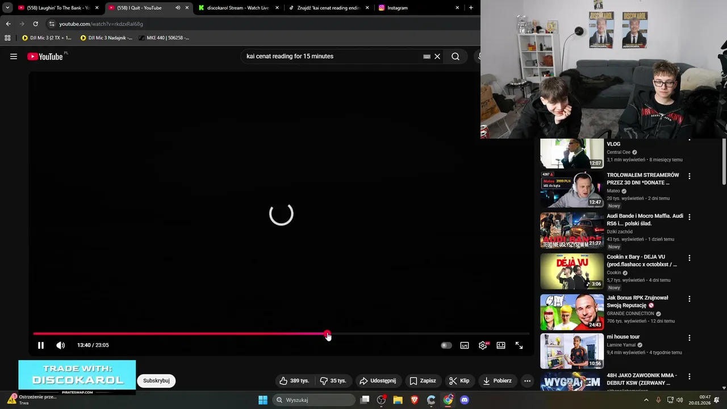
Task: Open the Klip scissors button
Action: tap(459, 381)
